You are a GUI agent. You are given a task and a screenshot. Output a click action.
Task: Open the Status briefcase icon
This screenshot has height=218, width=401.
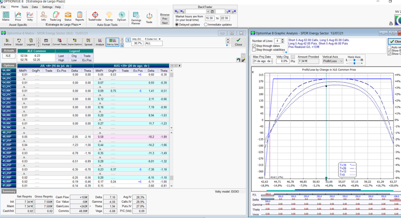pyautogui.click(x=68, y=16)
